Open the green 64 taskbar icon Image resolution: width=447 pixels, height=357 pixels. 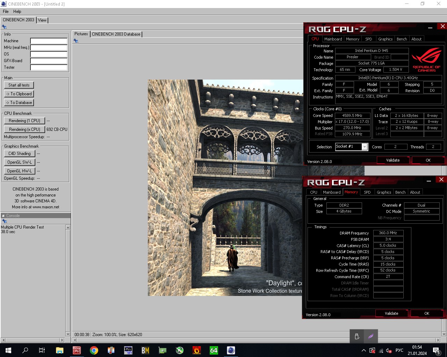pos(214,350)
